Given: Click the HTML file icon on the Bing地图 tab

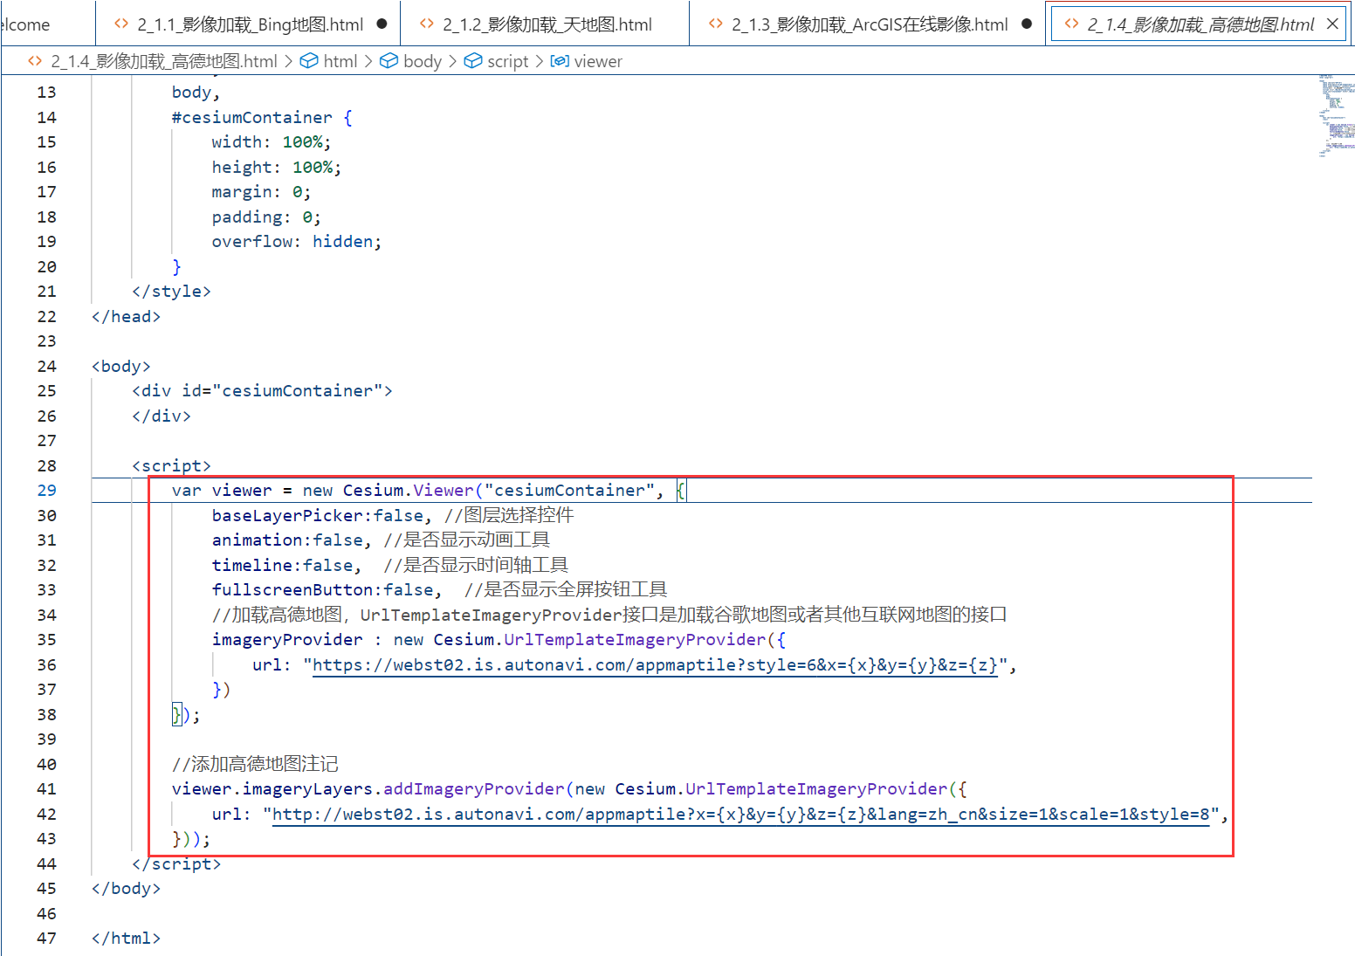Looking at the screenshot, I should point(121,24).
